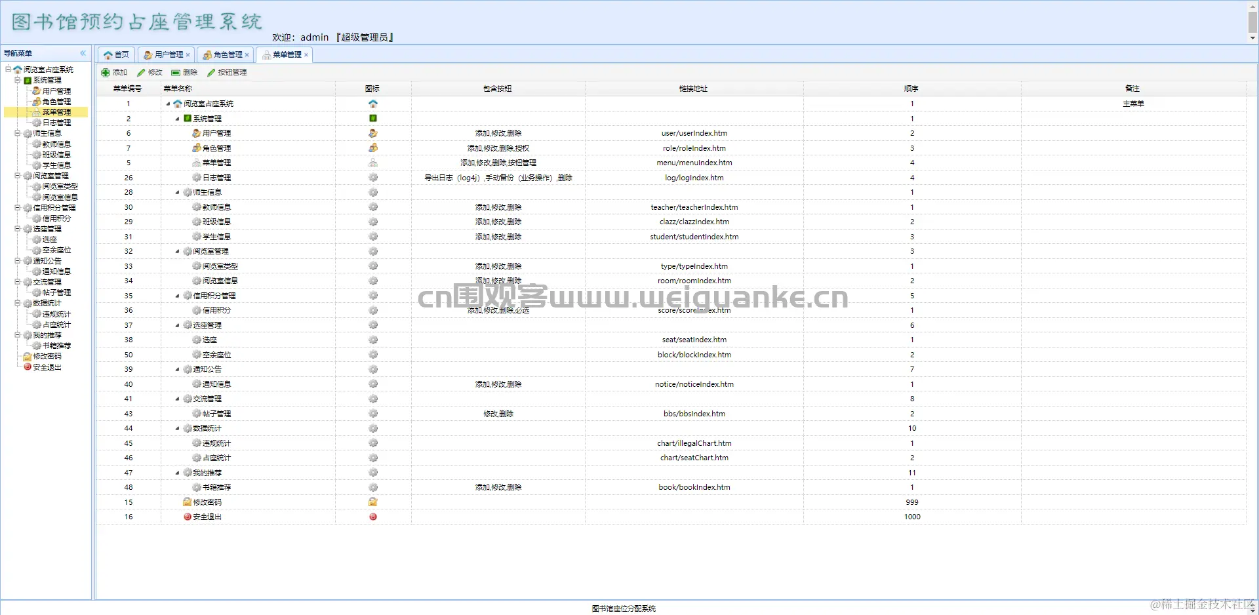Select cell book/bookIndex.htm

[x=694, y=487]
